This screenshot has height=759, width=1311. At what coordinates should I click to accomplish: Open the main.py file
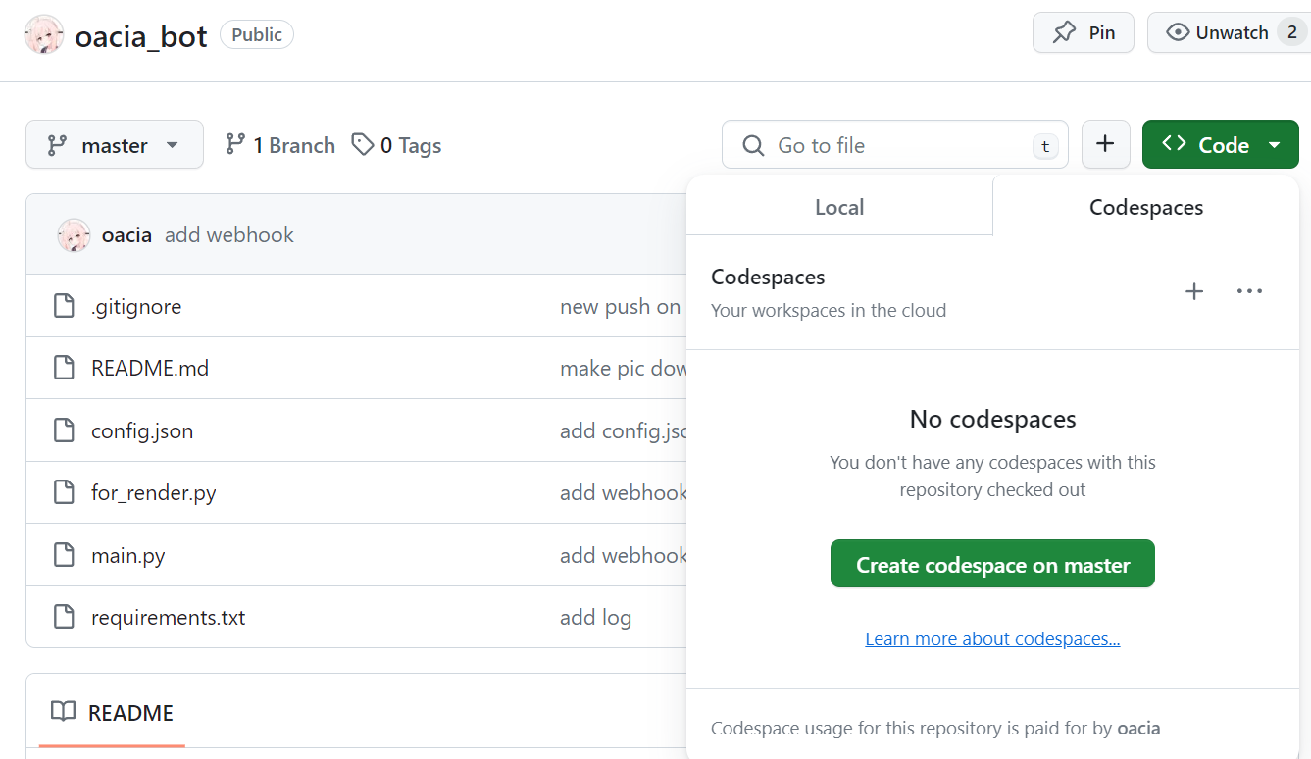pos(127,555)
